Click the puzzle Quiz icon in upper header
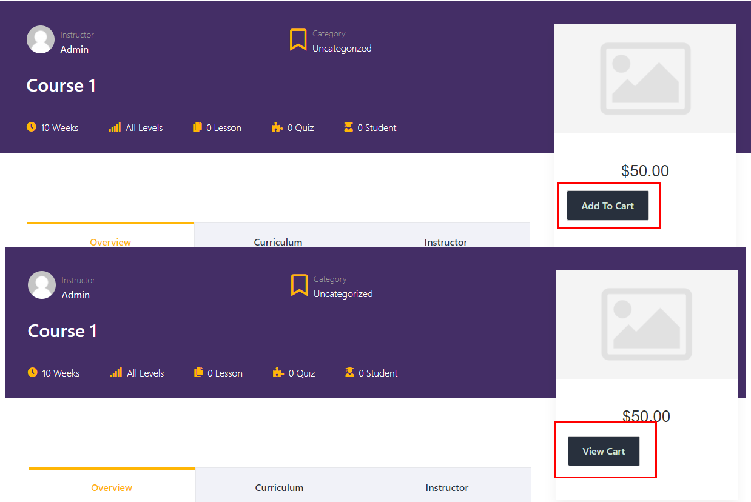This screenshot has width=751, height=502. (277, 127)
